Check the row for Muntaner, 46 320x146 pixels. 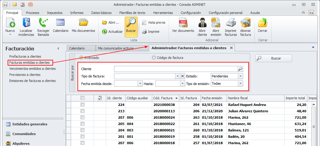(x=82, y=124)
